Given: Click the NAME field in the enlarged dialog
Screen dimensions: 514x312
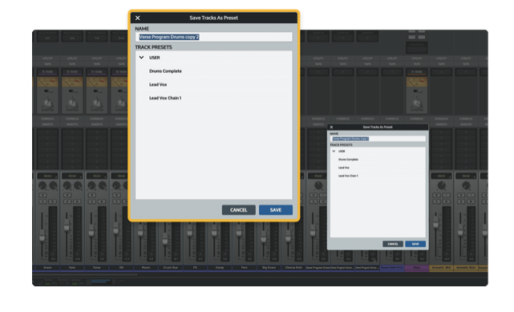Looking at the screenshot, I should tap(214, 37).
